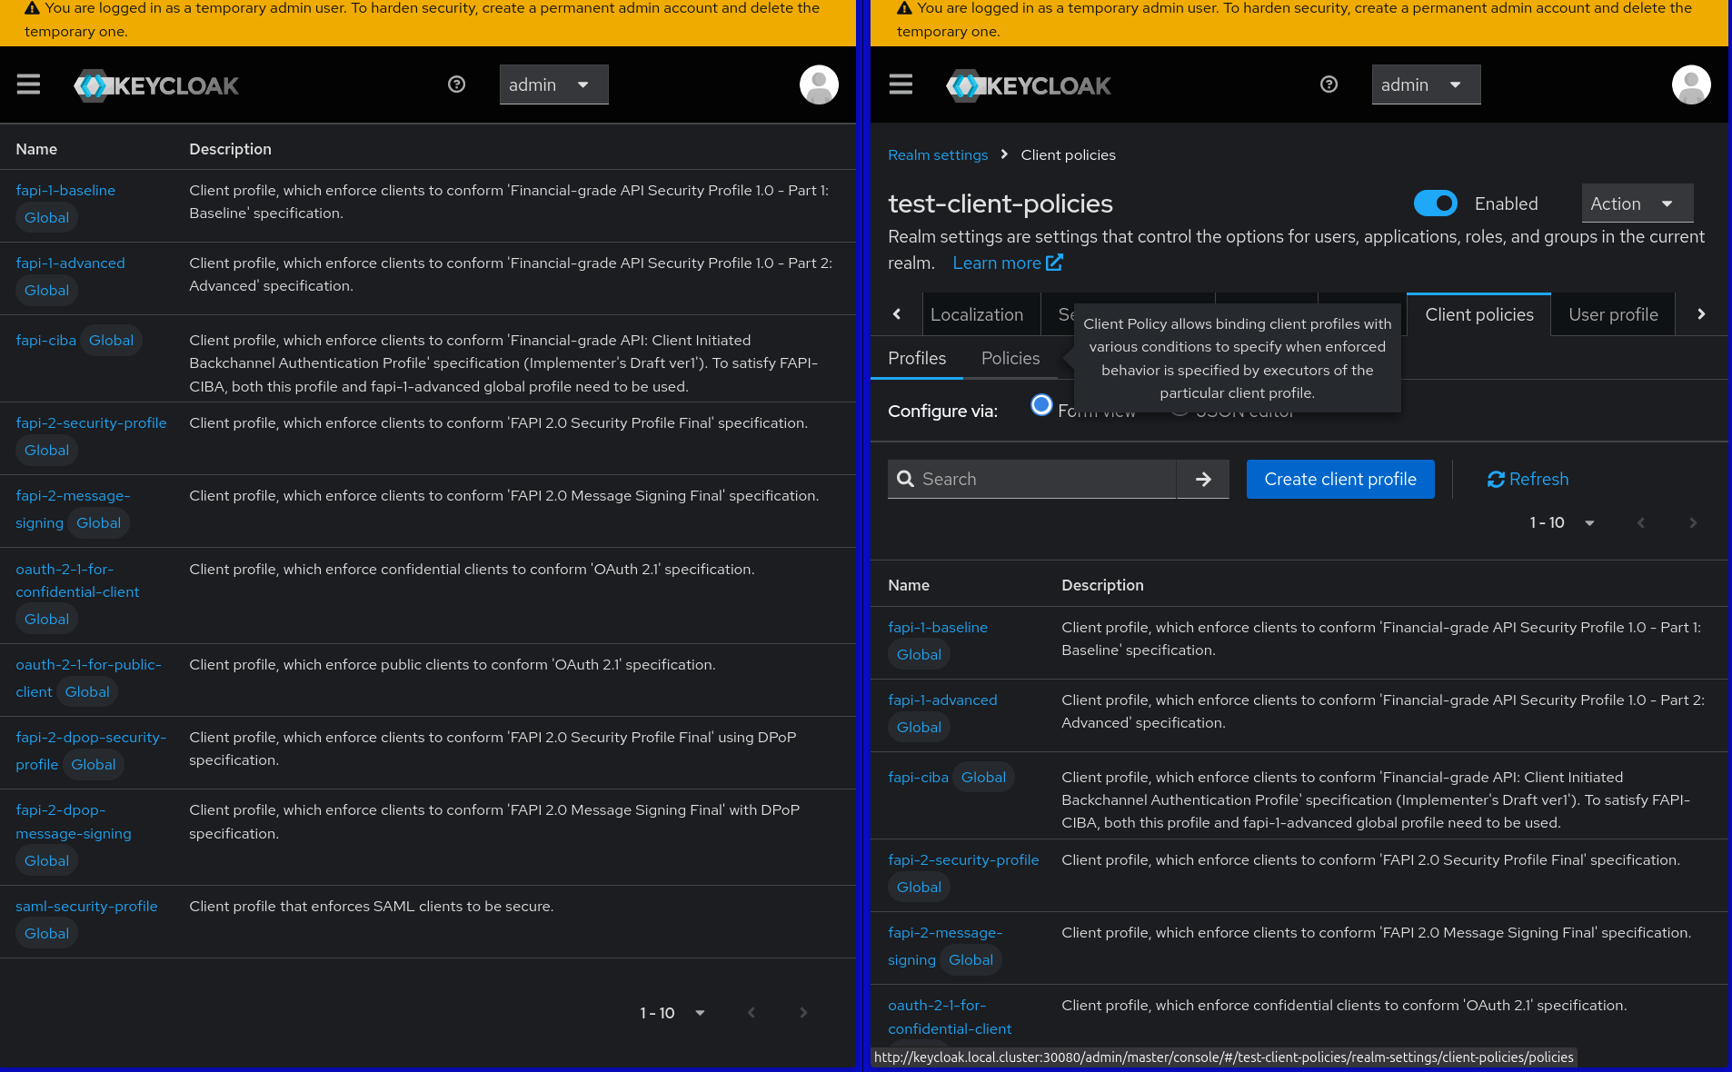
Task: Go to Realm settings breadcrumb
Action: pos(938,154)
